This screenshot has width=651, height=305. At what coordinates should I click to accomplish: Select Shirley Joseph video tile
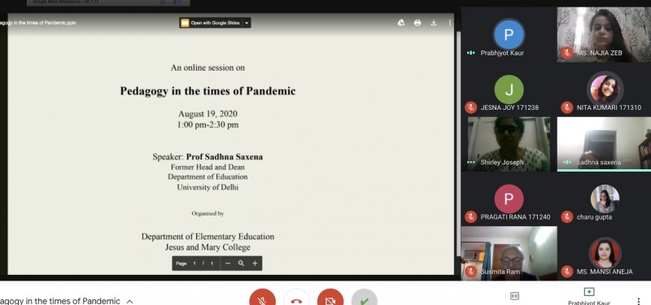pyautogui.click(x=509, y=144)
